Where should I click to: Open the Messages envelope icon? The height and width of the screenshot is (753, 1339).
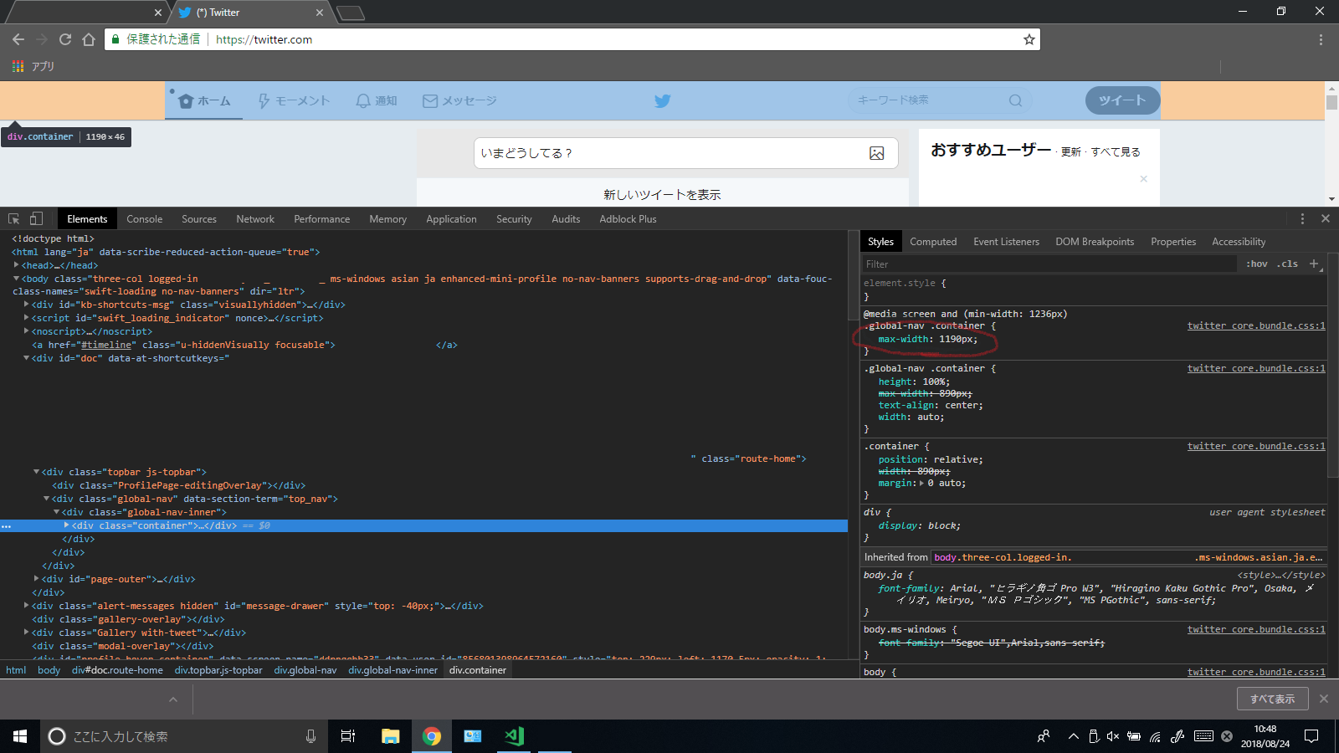point(430,100)
